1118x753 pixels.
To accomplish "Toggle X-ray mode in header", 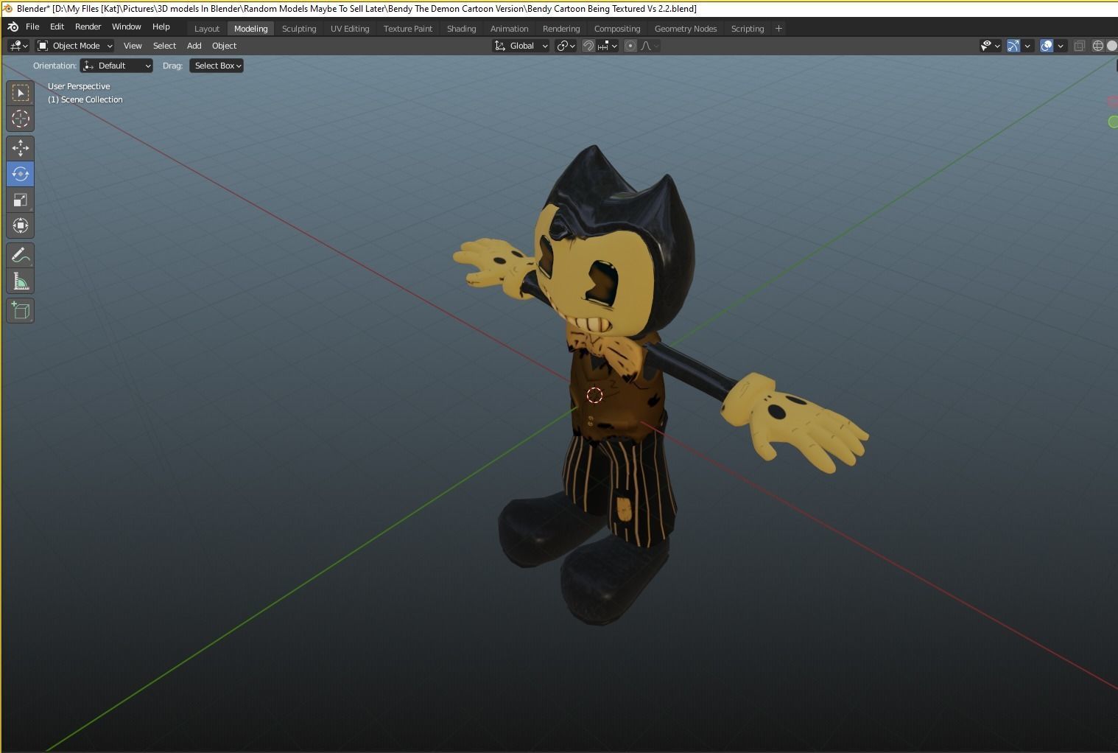I will click(x=1080, y=46).
